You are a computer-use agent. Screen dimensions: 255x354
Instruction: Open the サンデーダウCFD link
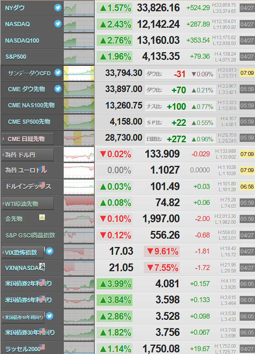click(29, 73)
